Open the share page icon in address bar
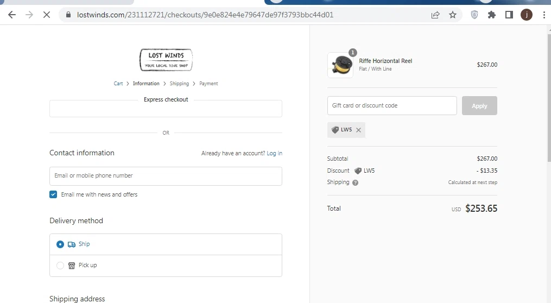The width and height of the screenshot is (551, 303). 435,15
